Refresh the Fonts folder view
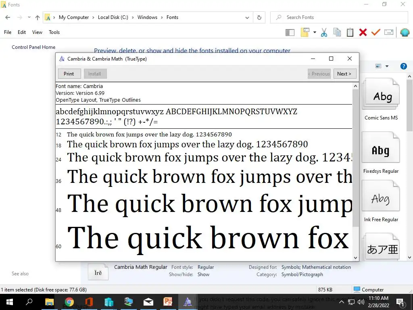This screenshot has width=413, height=310. [x=259, y=17]
